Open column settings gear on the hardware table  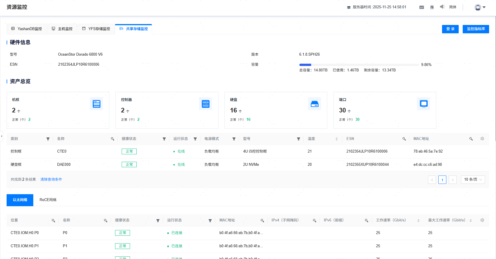(482, 139)
